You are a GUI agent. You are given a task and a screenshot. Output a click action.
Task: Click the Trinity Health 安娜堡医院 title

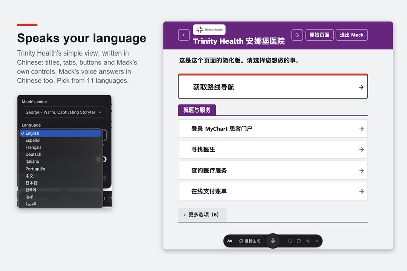239,41
